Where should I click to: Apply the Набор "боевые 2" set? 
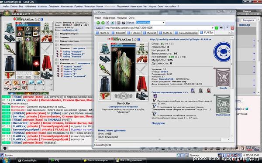[x=74, y=54]
